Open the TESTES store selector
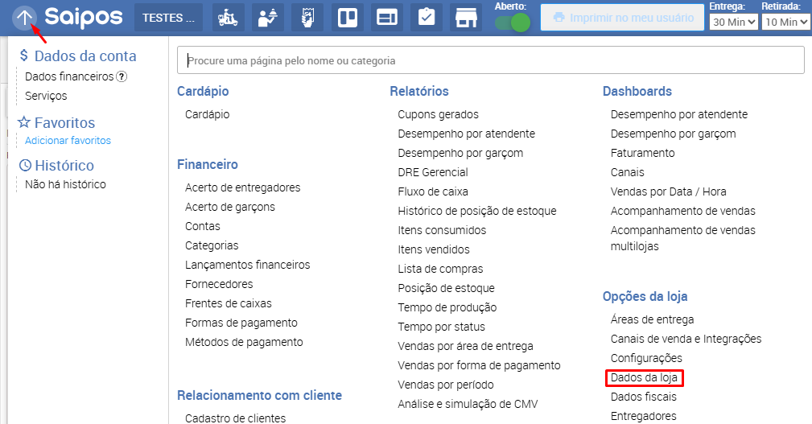This screenshot has height=424, width=812. [168, 18]
